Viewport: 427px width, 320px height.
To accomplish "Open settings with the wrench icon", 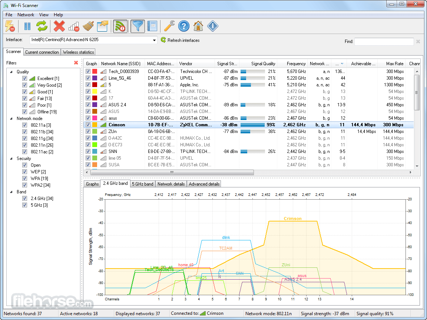I will click(169, 26).
